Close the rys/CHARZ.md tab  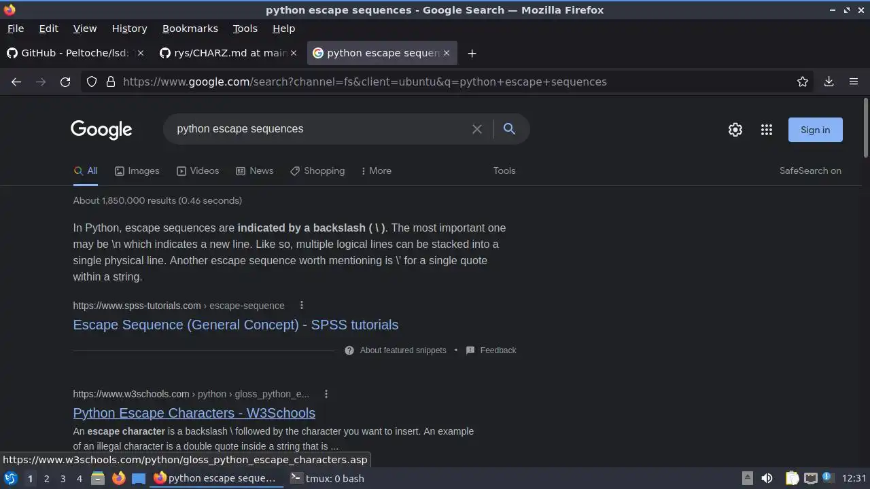coord(294,53)
